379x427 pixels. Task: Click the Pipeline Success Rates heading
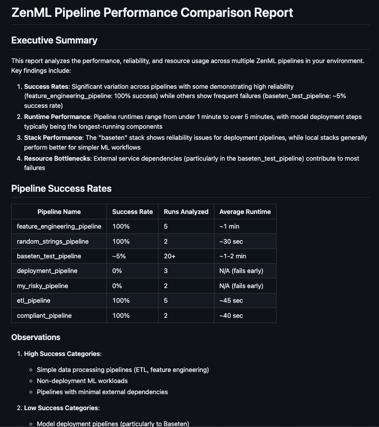(61, 189)
